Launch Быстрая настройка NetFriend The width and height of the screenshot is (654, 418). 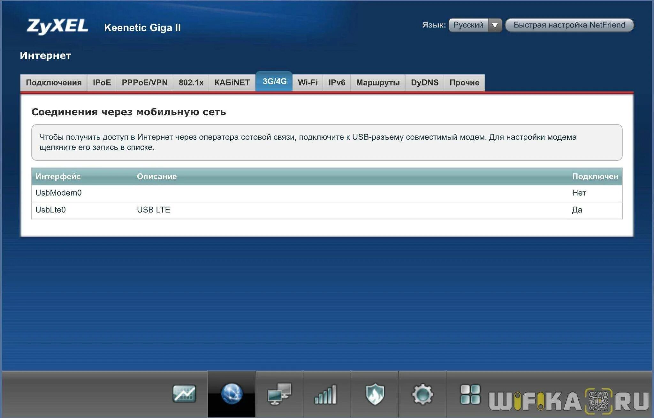(x=569, y=25)
